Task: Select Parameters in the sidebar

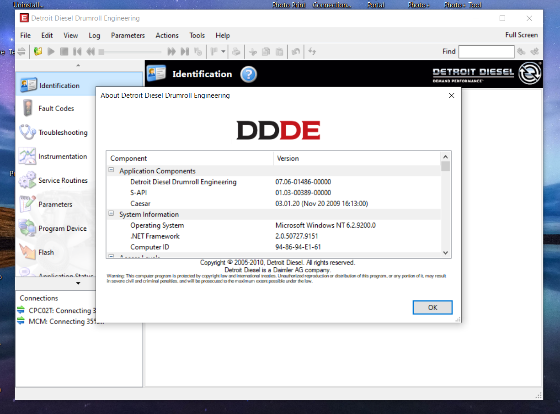Action: pos(56,204)
